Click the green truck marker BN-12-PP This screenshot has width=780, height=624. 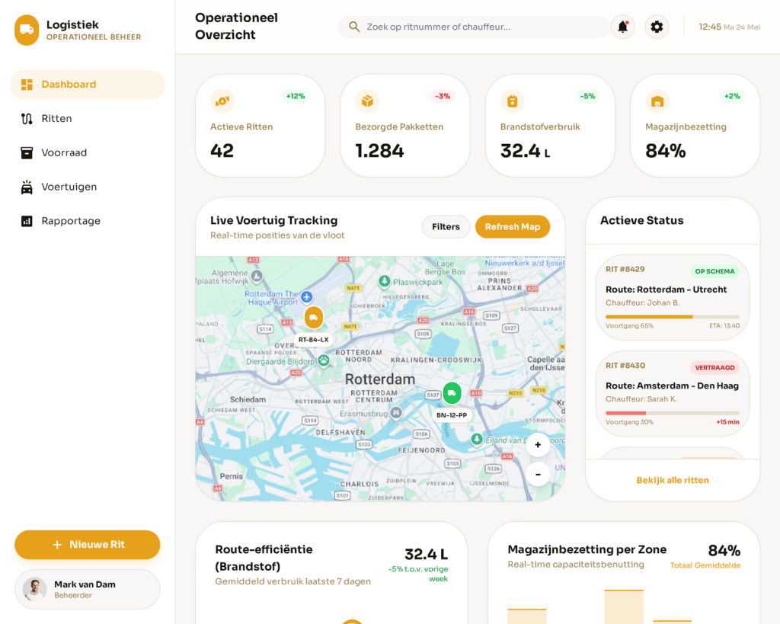(x=452, y=393)
